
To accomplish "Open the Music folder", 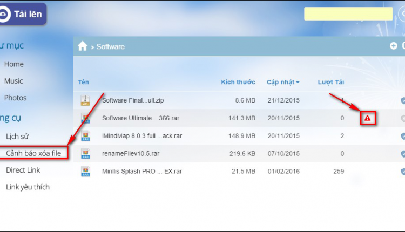I will coord(13,81).
